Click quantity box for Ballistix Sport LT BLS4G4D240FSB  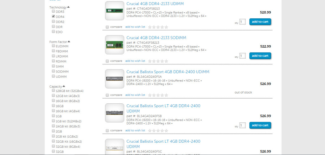pyautogui.click(x=242, y=125)
